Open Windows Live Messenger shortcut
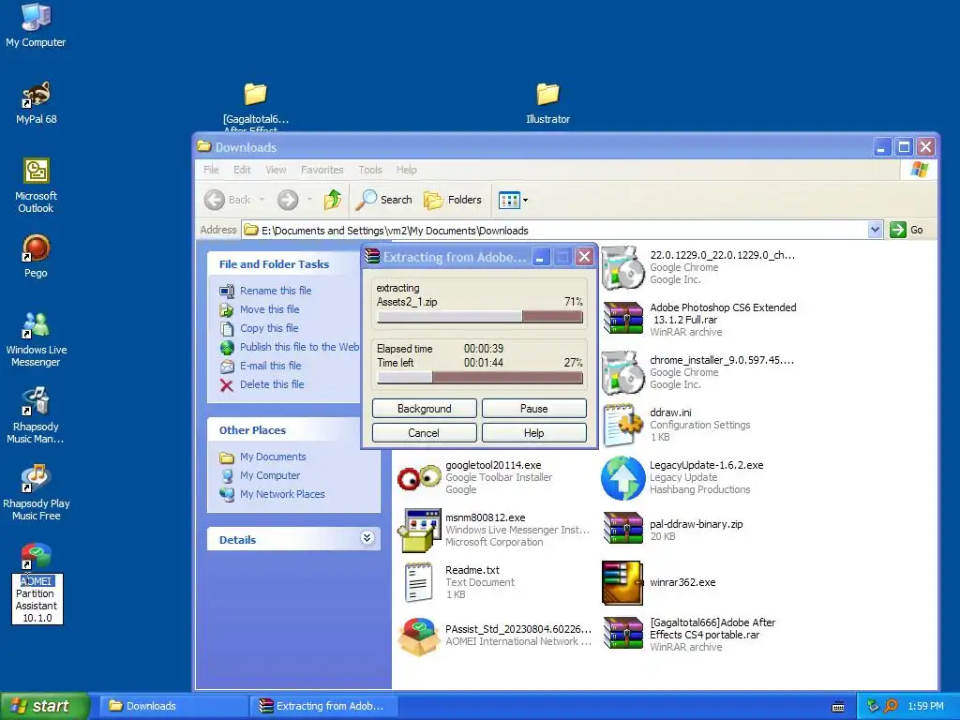This screenshot has height=720, width=960. click(36, 339)
